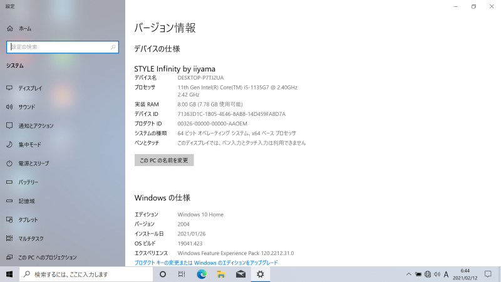Select the Windows Feature Experience Pack text
The width and height of the screenshot is (501, 282).
(236, 253)
